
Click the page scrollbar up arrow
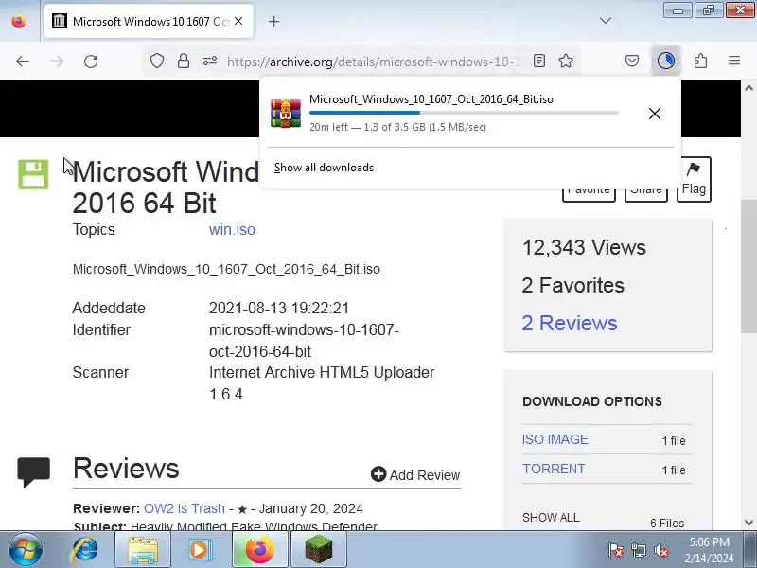[x=748, y=88]
